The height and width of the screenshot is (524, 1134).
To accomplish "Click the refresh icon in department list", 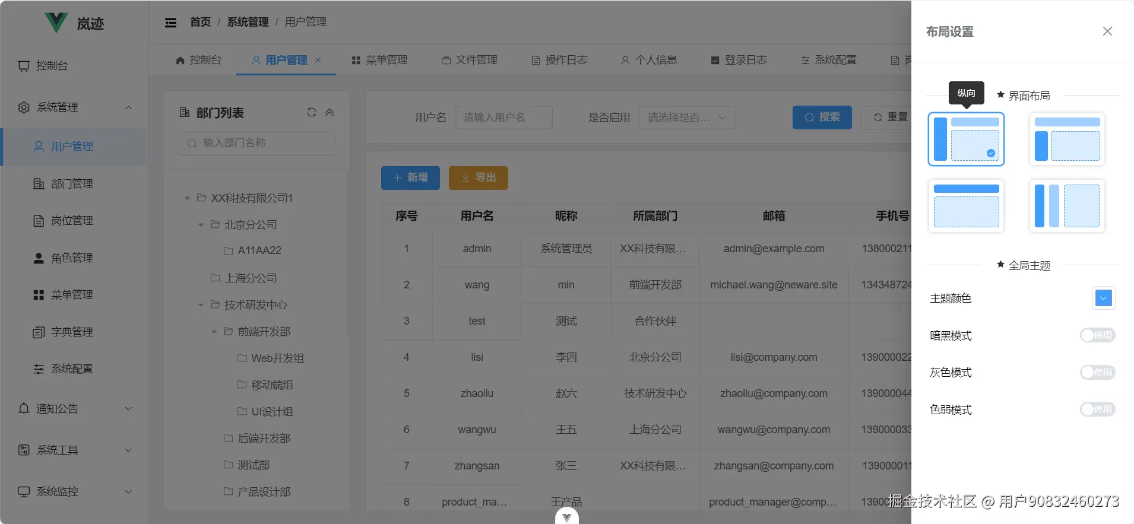I will tap(311, 112).
